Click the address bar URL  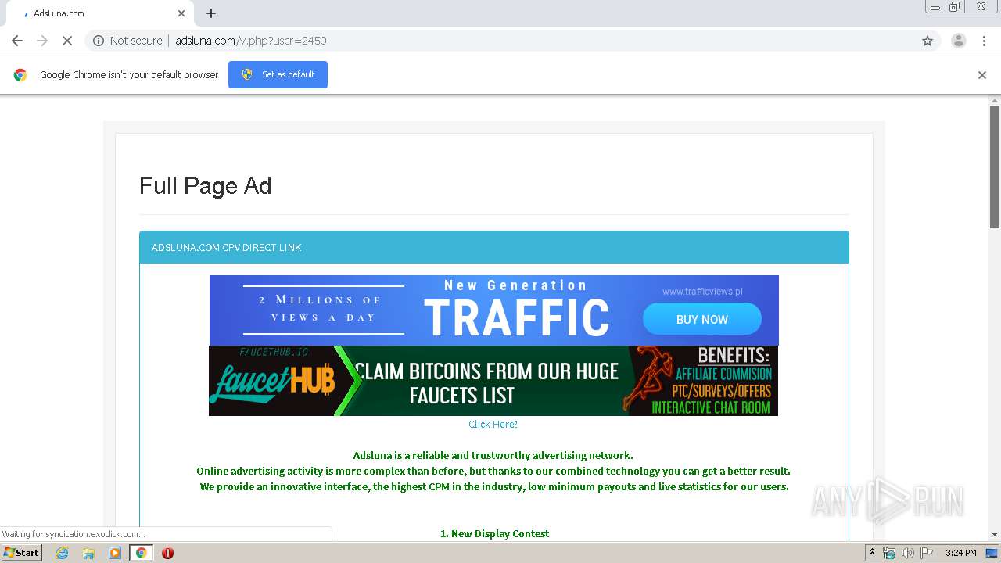coord(251,41)
